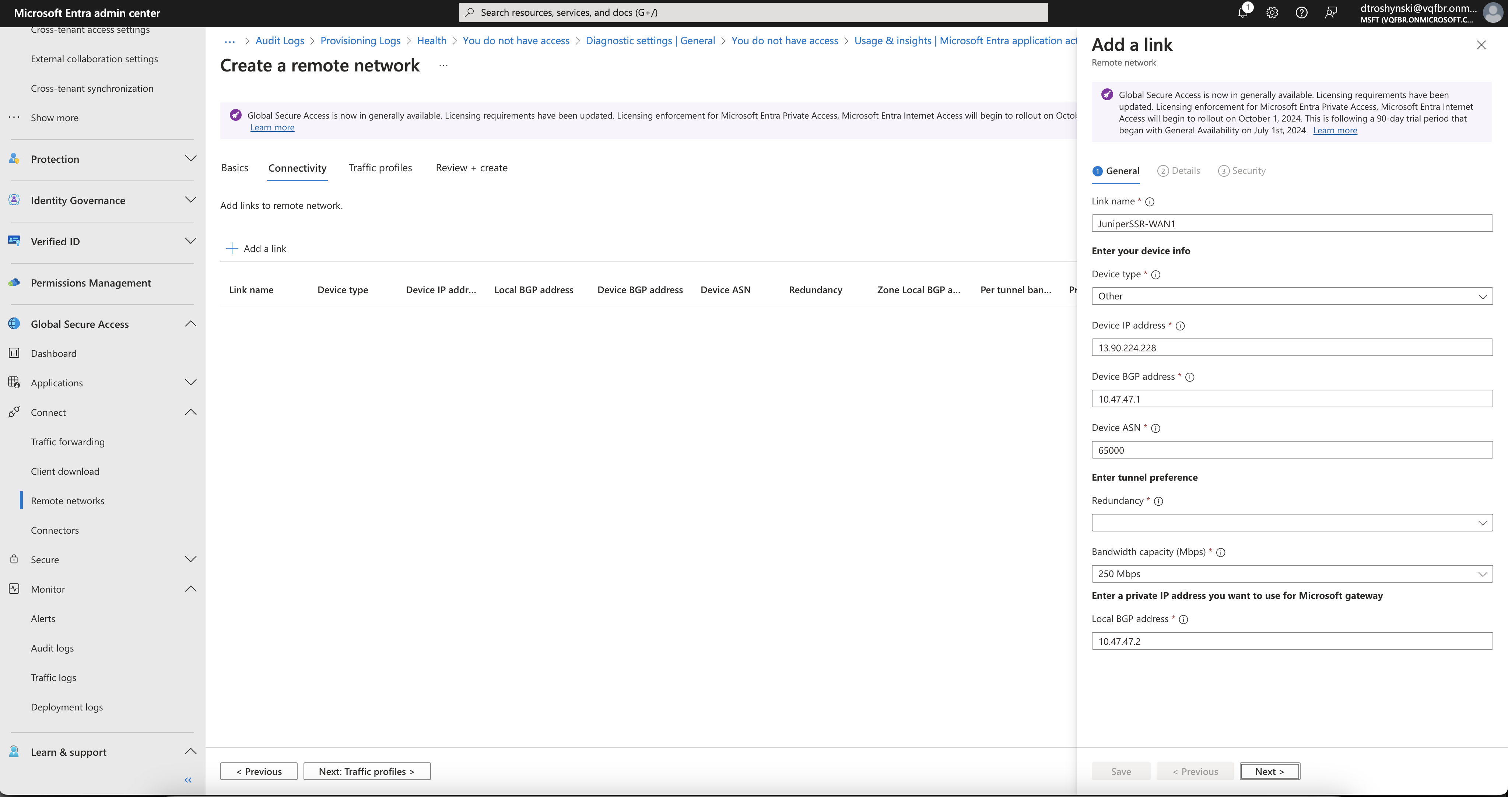Open the Redundancy dropdown
Viewport: 1508px width, 797px height.
click(x=1291, y=523)
